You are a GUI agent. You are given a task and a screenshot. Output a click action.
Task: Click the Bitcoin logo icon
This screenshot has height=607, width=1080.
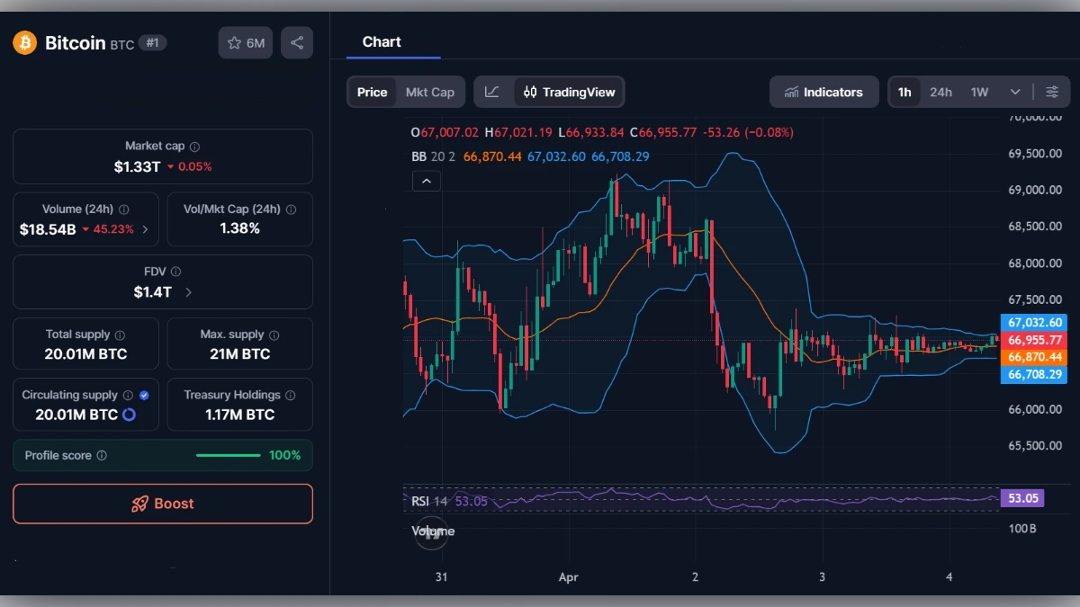(23, 42)
